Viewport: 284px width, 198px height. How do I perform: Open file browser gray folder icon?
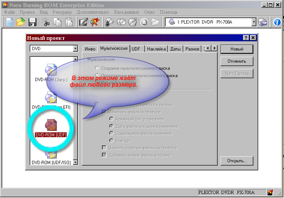click(x=155, y=22)
